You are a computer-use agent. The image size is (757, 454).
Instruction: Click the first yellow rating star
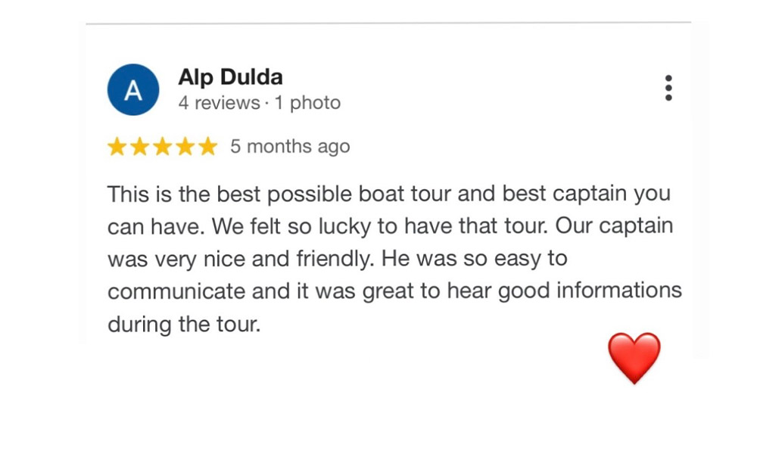[117, 147]
